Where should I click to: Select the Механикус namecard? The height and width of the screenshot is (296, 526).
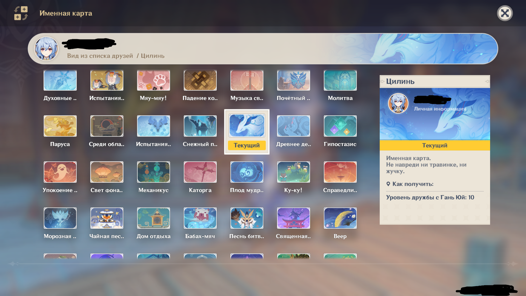click(153, 172)
